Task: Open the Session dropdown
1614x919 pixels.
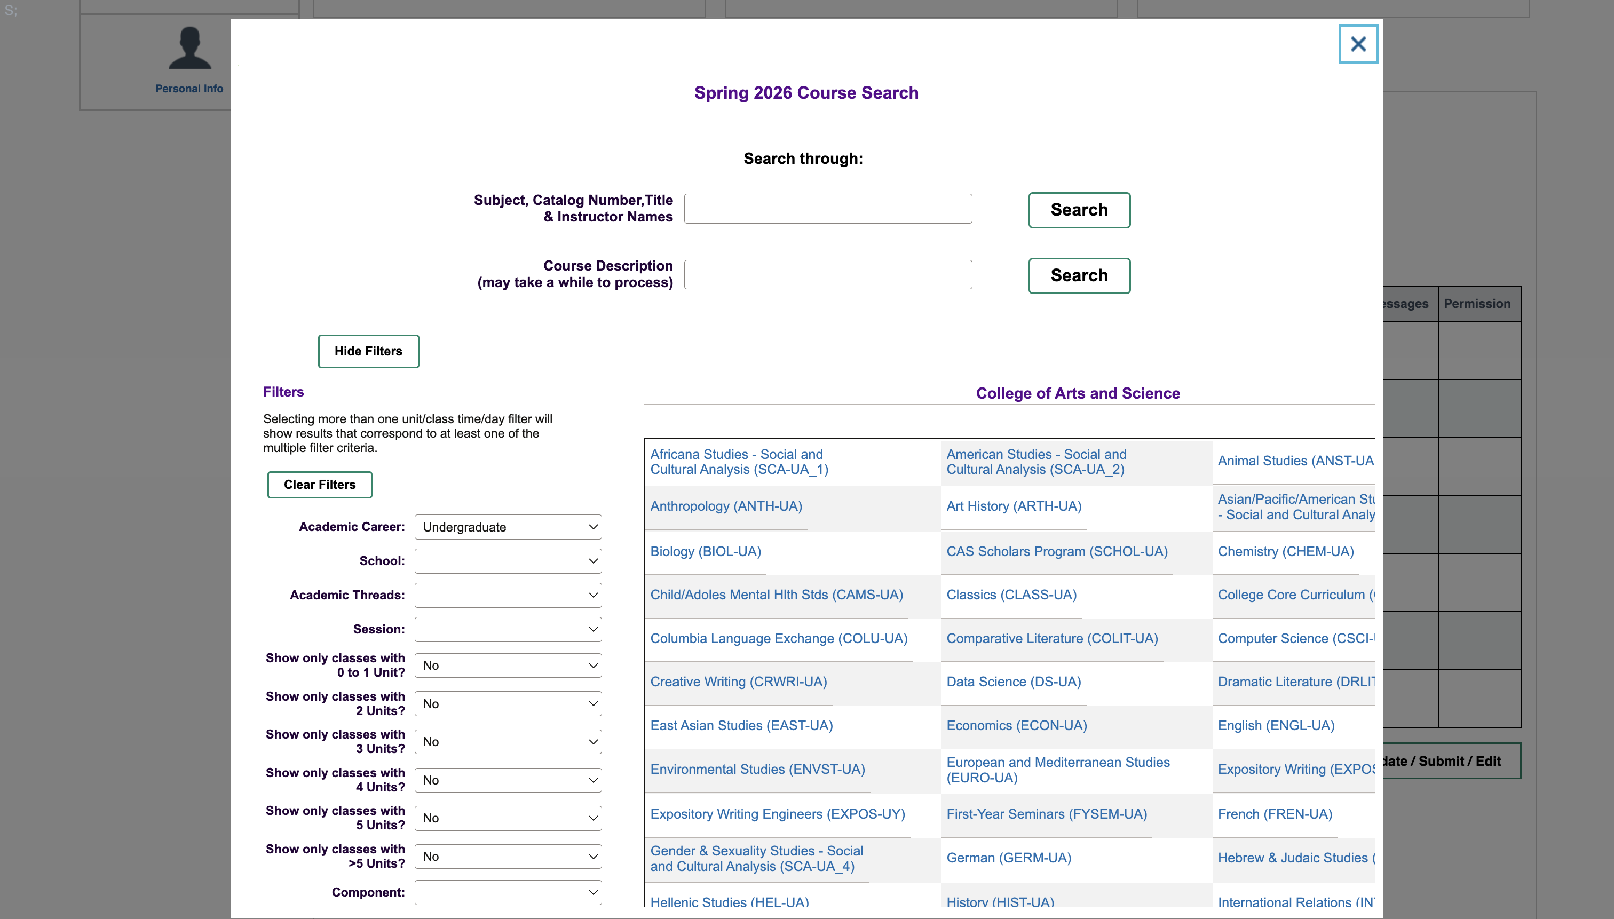Action: (x=507, y=629)
